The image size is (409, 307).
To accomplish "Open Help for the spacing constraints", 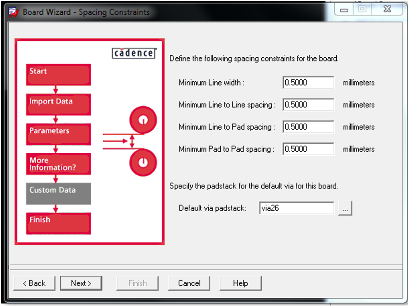I will (240, 283).
